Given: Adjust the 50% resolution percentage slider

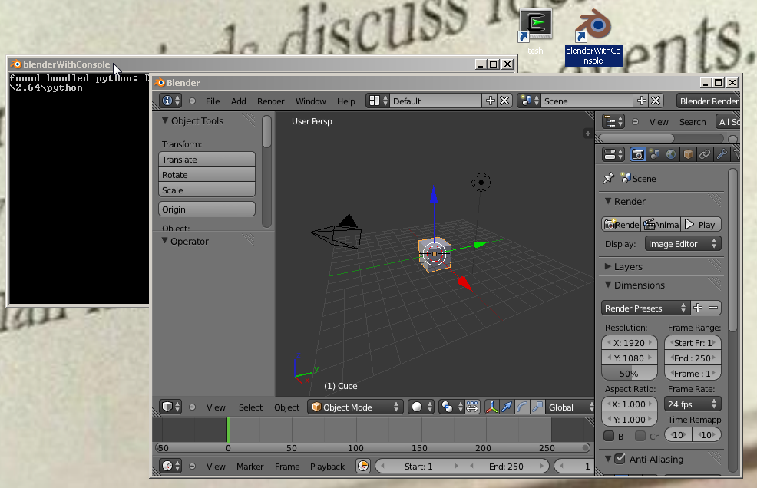Looking at the screenshot, I should tap(629, 373).
